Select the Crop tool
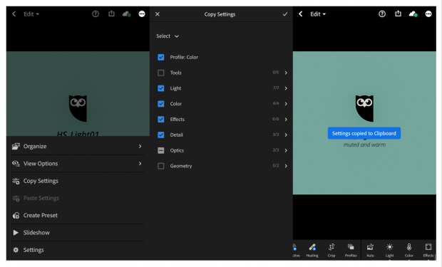 (331, 250)
